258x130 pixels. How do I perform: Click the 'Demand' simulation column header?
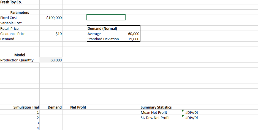coord(51,107)
